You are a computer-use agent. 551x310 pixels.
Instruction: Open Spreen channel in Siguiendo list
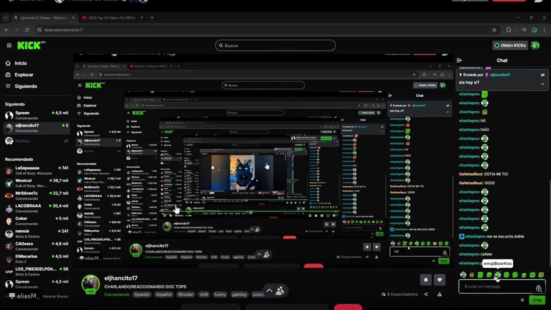pos(36,115)
